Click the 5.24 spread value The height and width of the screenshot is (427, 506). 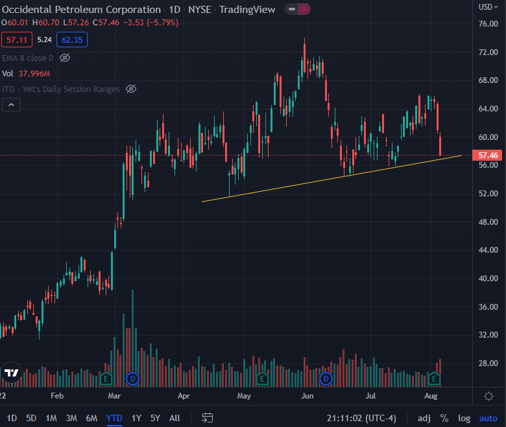[x=44, y=40]
